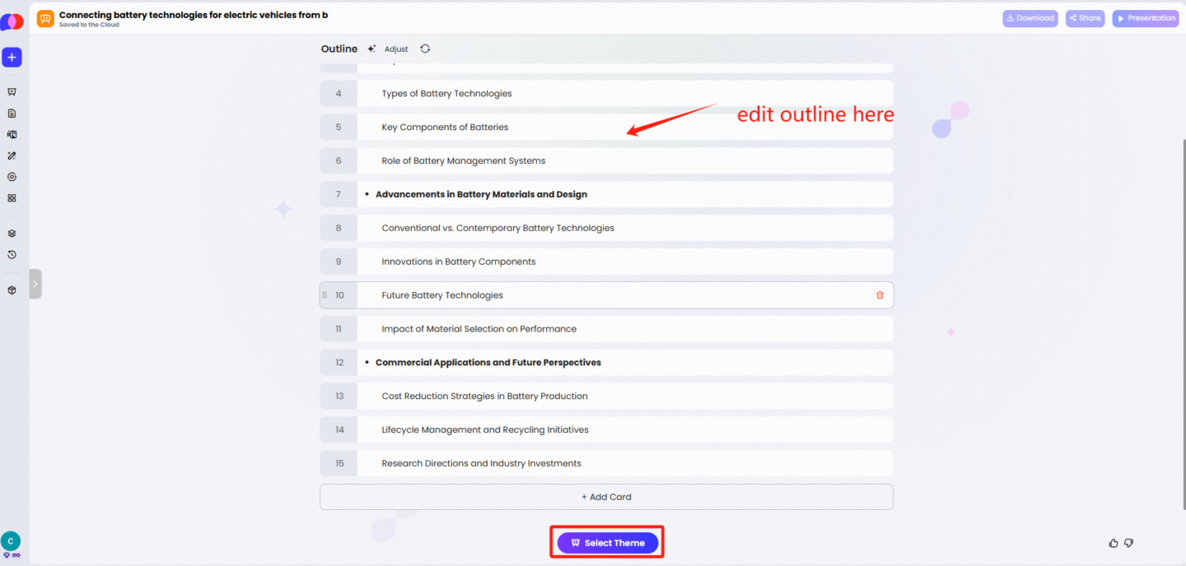1186x566 pixels.
Task: Open the cube icon in sidebar
Action: point(12,290)
